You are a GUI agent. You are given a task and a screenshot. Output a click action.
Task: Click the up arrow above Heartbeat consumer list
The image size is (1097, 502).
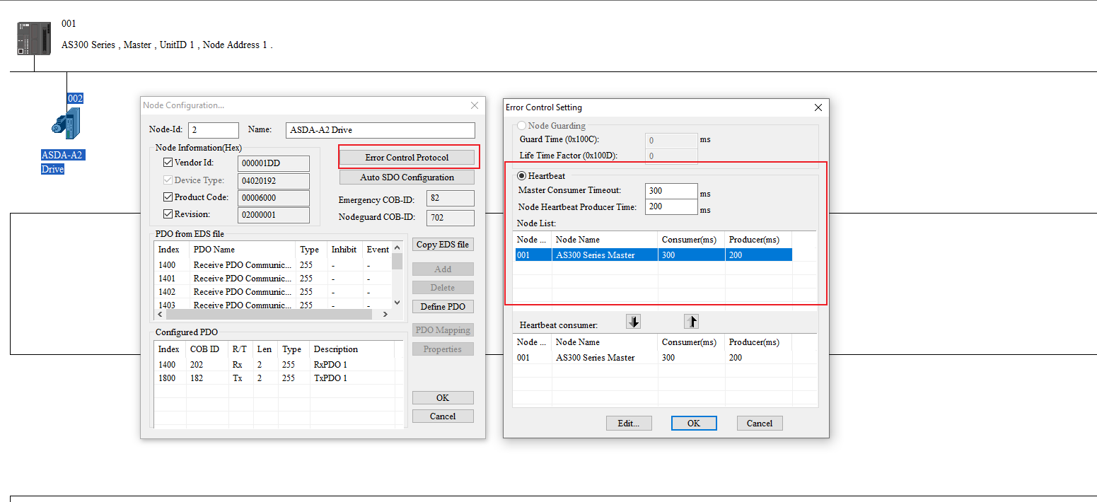click(x=691, y=322)
